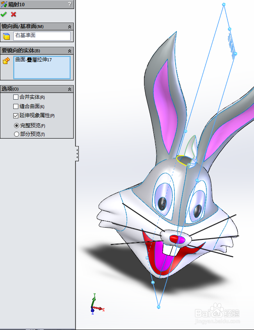Collapse the 镜向面/基准面(M) section
The height and width of the screenshot is (330, 254).
(x=69, y=27)
